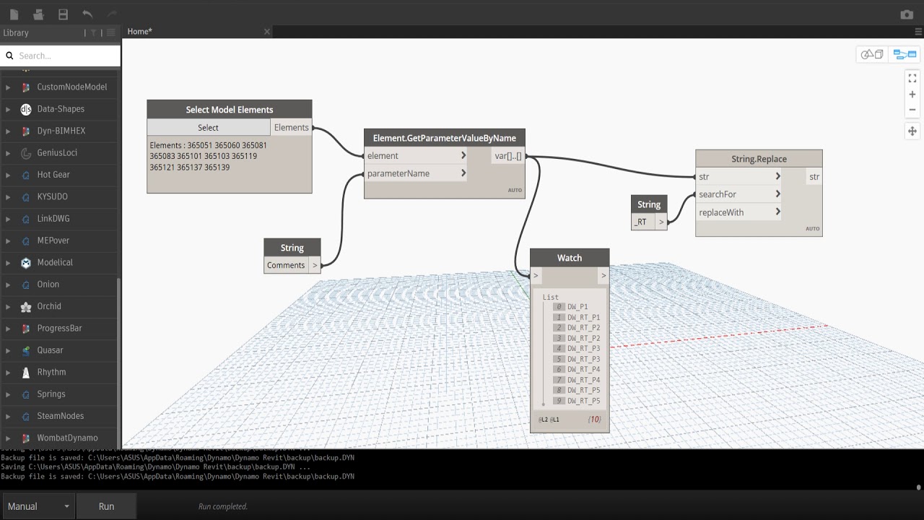Close the Home* workspace tab
The height and width of the screenshot is (520, 924).
(x=267, y=32)
